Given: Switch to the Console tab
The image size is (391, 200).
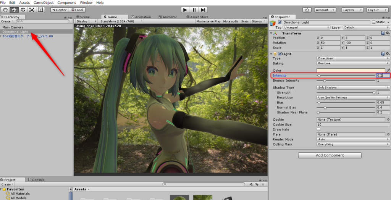Looking at the screenshot, I should coord(36,179).
